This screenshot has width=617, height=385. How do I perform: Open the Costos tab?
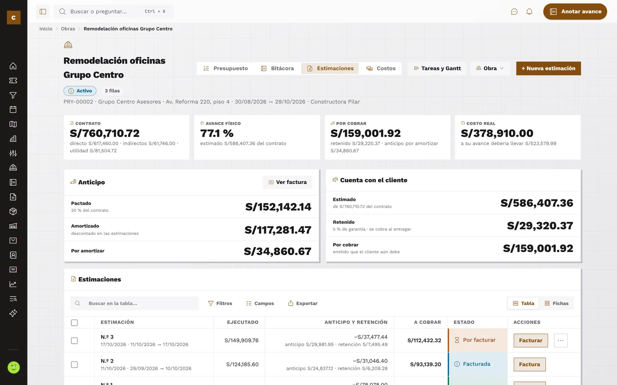pyautogui.click(x=381, y=69)
